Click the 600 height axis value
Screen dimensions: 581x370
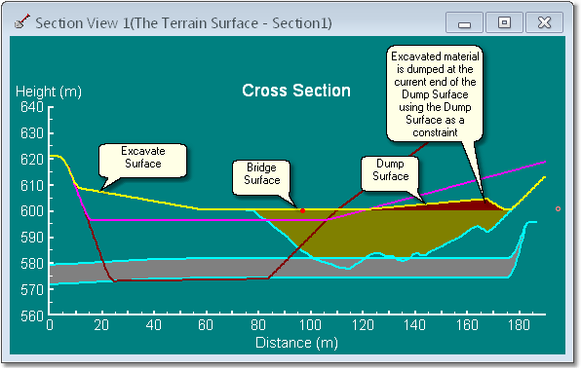tap(32, 211)
